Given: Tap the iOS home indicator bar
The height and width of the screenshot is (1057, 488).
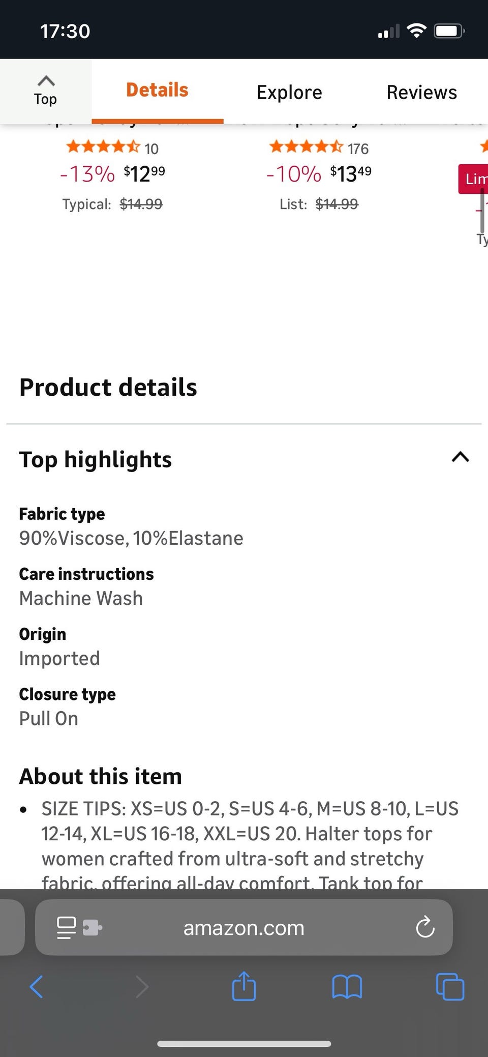Looking at the screenshot, I should coord(244,1044).
